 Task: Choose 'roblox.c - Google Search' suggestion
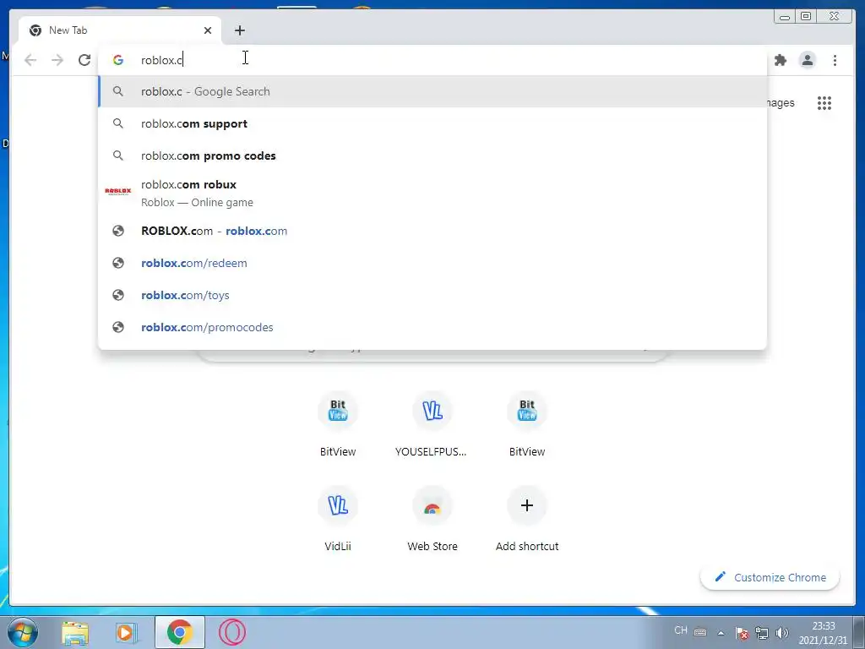point(432,91)
